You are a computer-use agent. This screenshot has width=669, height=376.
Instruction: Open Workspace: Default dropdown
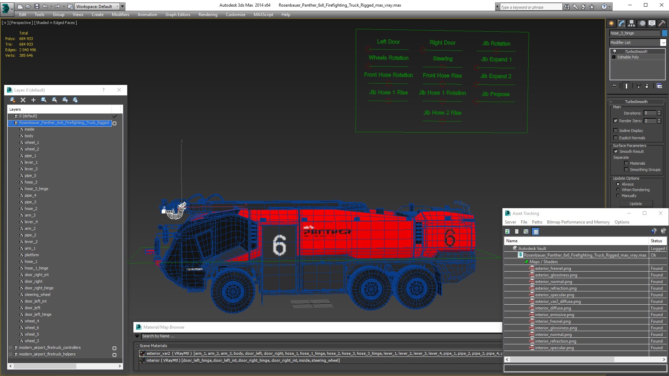[98, 6]
